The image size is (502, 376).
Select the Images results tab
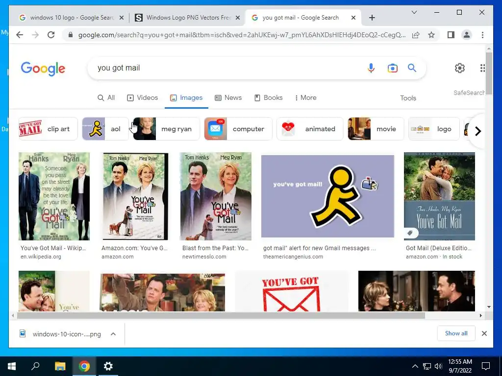point(186,97)
